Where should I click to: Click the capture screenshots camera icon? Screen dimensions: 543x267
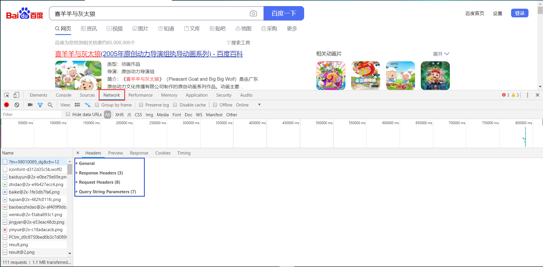click(x=30, y=105)
